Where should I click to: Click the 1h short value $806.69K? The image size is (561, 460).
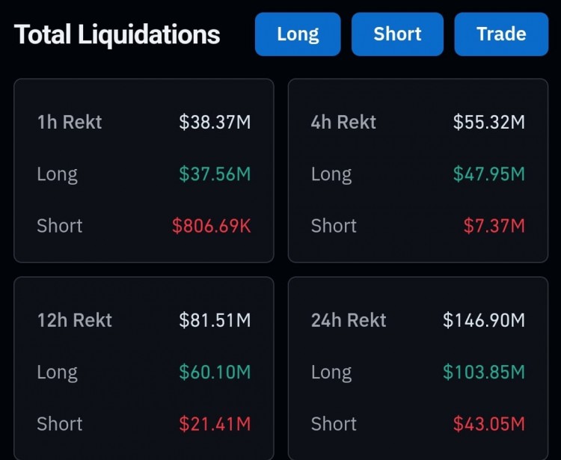(212, 226)
